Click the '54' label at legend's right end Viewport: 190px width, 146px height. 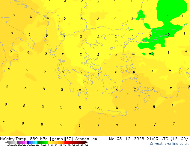(86, 145)
